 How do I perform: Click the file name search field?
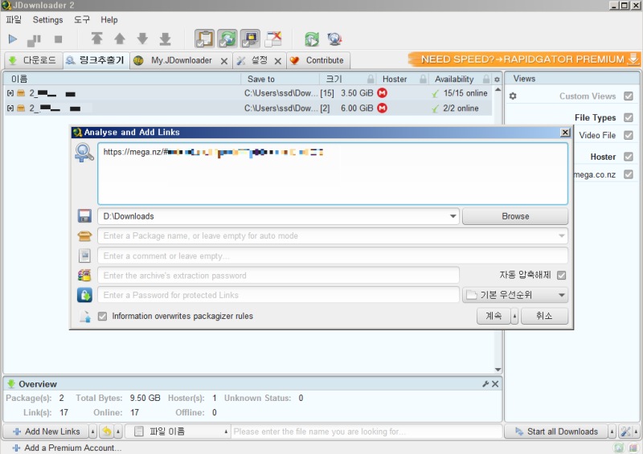click(367, 432)
